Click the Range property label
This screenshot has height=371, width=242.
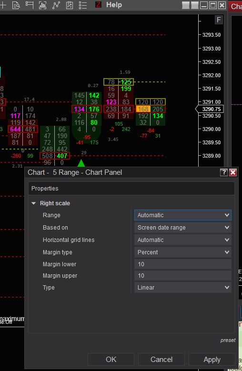(x=51, y=215)
